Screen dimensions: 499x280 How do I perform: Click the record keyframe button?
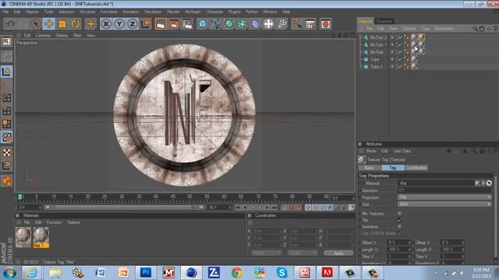pyautogui.click(x=291, y=208)
